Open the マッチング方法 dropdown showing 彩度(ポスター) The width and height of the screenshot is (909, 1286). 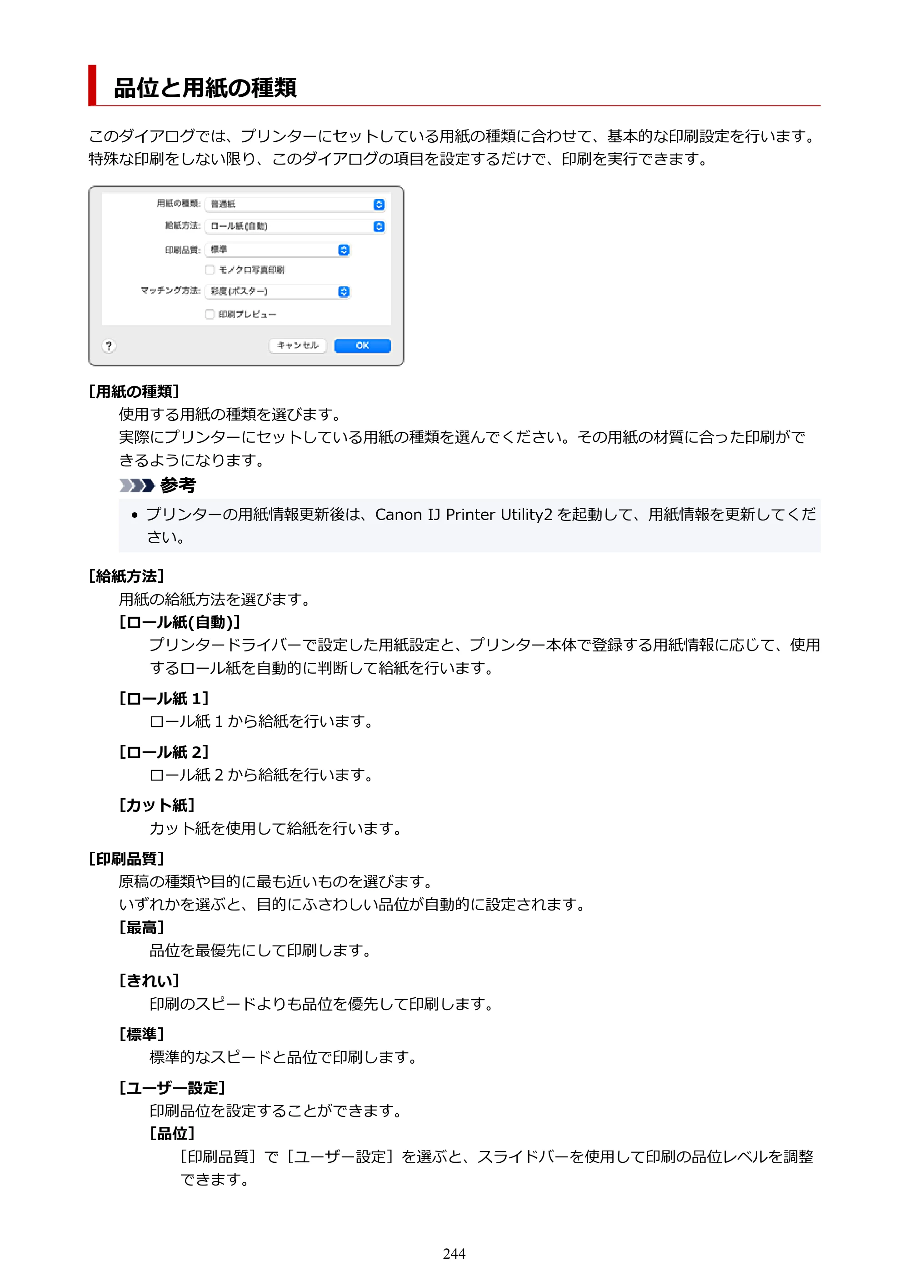(x=278, y=291)
